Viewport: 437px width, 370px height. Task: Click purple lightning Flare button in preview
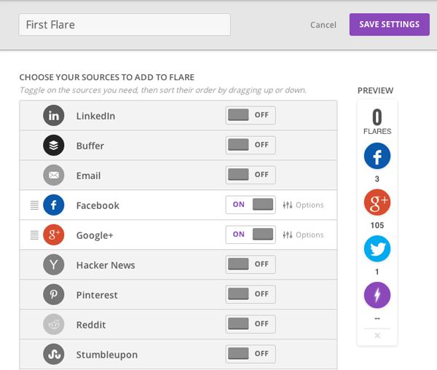[377, 295]
